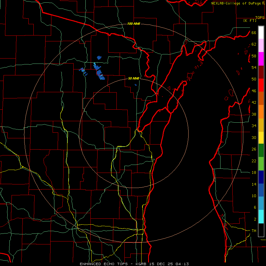
Task: Click the light pink legend swatch
Action: [261, 46]
